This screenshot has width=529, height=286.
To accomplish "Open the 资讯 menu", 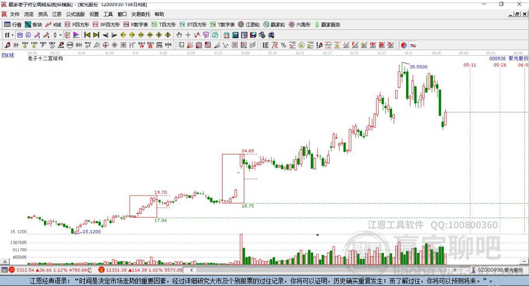I will point(43,14).
